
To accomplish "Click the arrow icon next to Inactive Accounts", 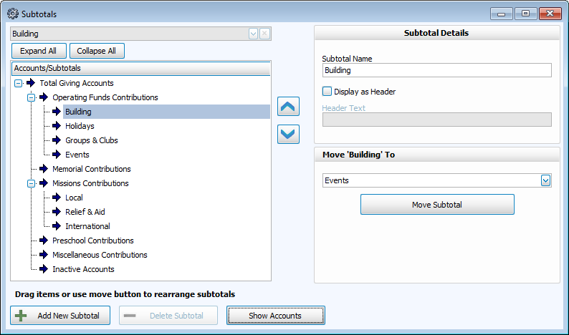I will pos(44,269).
